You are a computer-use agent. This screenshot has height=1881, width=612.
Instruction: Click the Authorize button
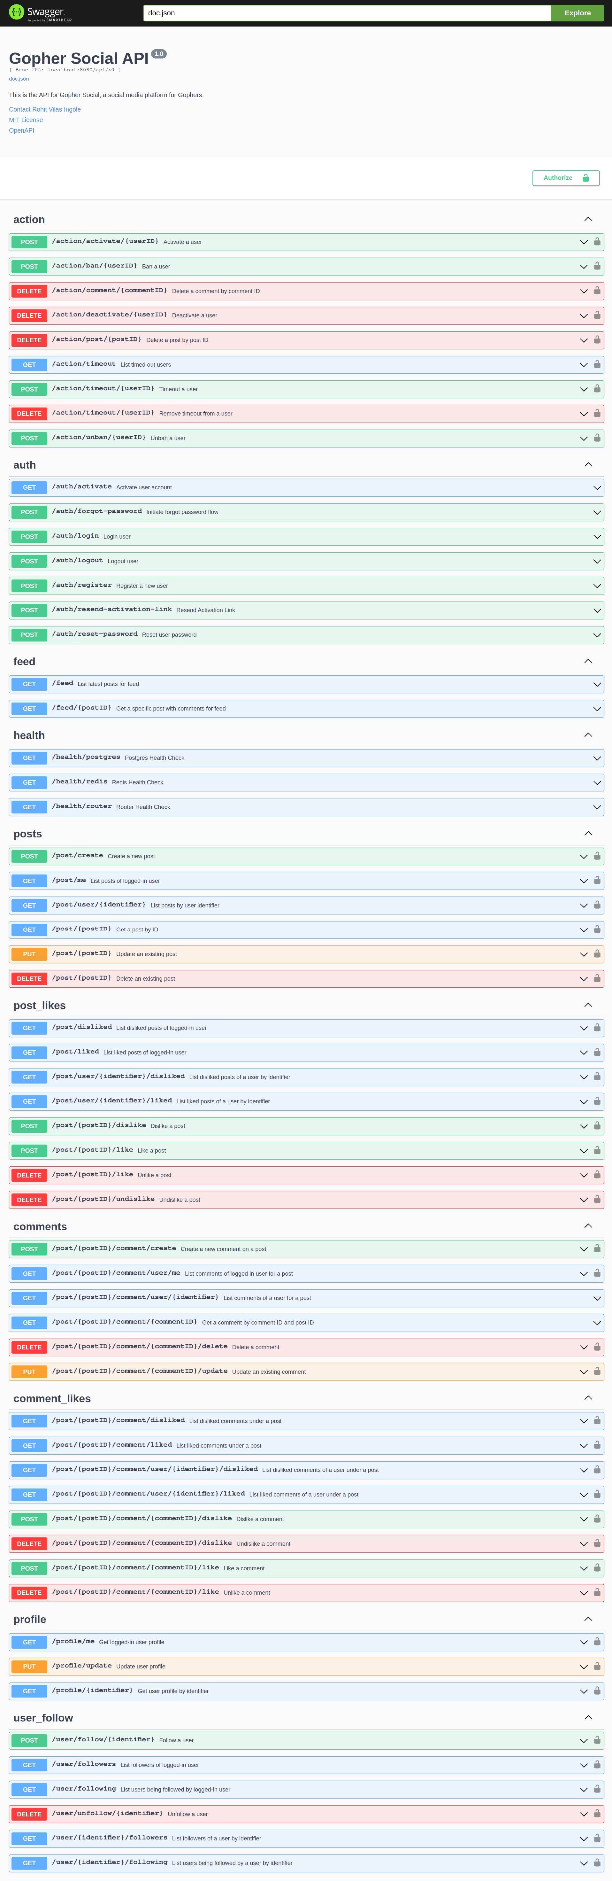566,178
